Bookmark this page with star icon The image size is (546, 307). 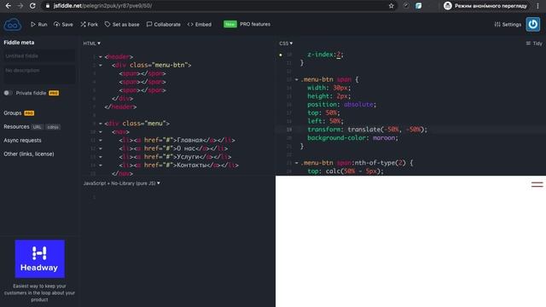391,6
